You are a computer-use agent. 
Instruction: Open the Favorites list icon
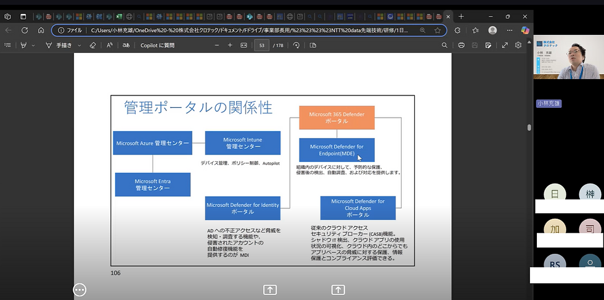click(x=475, y=30)
